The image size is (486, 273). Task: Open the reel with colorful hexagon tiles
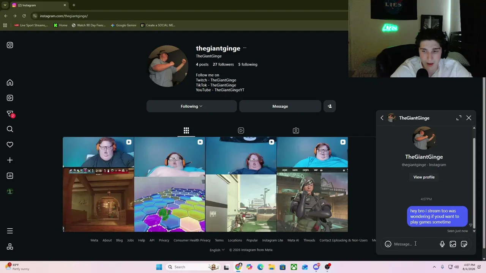[170, 184]
